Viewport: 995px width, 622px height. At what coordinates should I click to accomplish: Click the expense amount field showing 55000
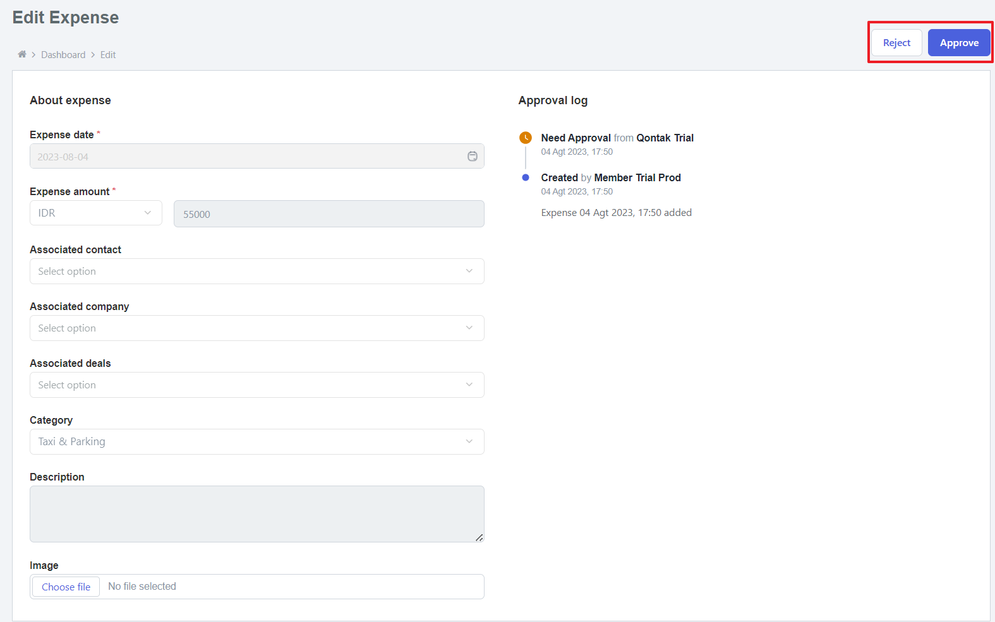pos(329,214)
